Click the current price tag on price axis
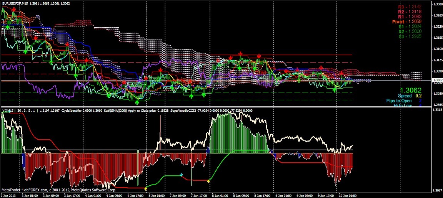 [x=437, y=81]
